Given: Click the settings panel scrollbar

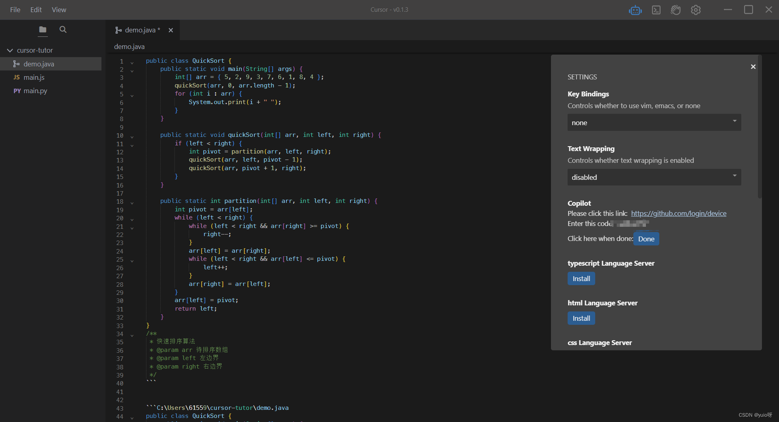Looking at the screenshot, I should coord(760,128).
